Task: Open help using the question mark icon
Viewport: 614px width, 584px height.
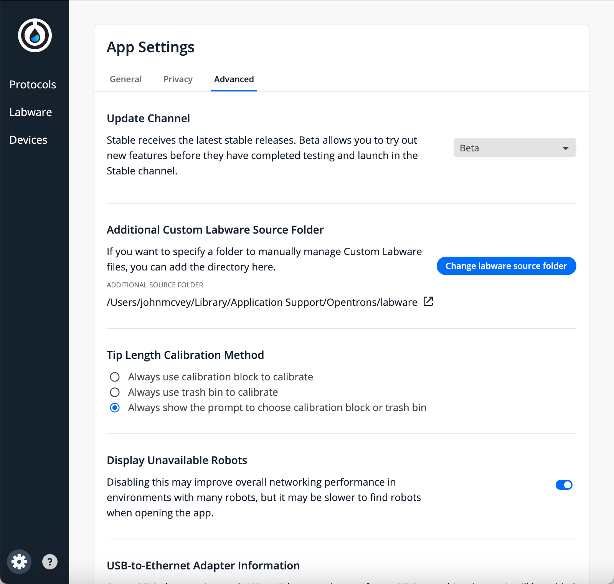Action: pos(50,562)
